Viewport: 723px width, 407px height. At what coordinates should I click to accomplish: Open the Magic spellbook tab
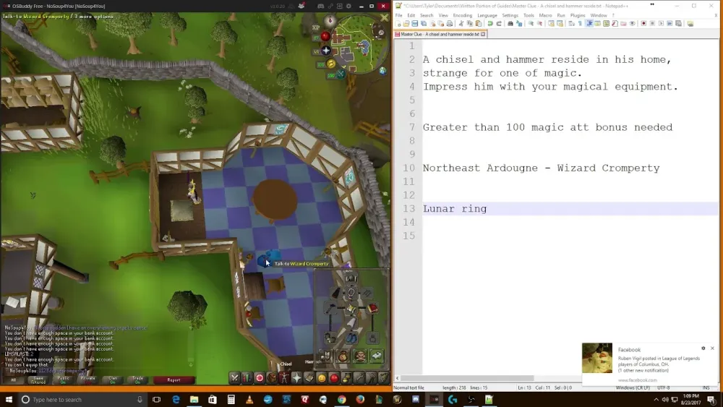(309, 378)
